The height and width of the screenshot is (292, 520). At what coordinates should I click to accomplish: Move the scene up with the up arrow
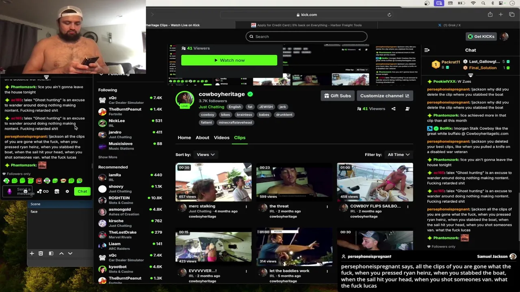[61, 253]
